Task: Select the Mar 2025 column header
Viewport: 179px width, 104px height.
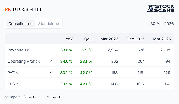Action: (162, 39)
